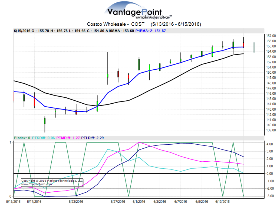Click the '146.00' price axis label
Screen dimensions: 277x204
tap(271, 94)
